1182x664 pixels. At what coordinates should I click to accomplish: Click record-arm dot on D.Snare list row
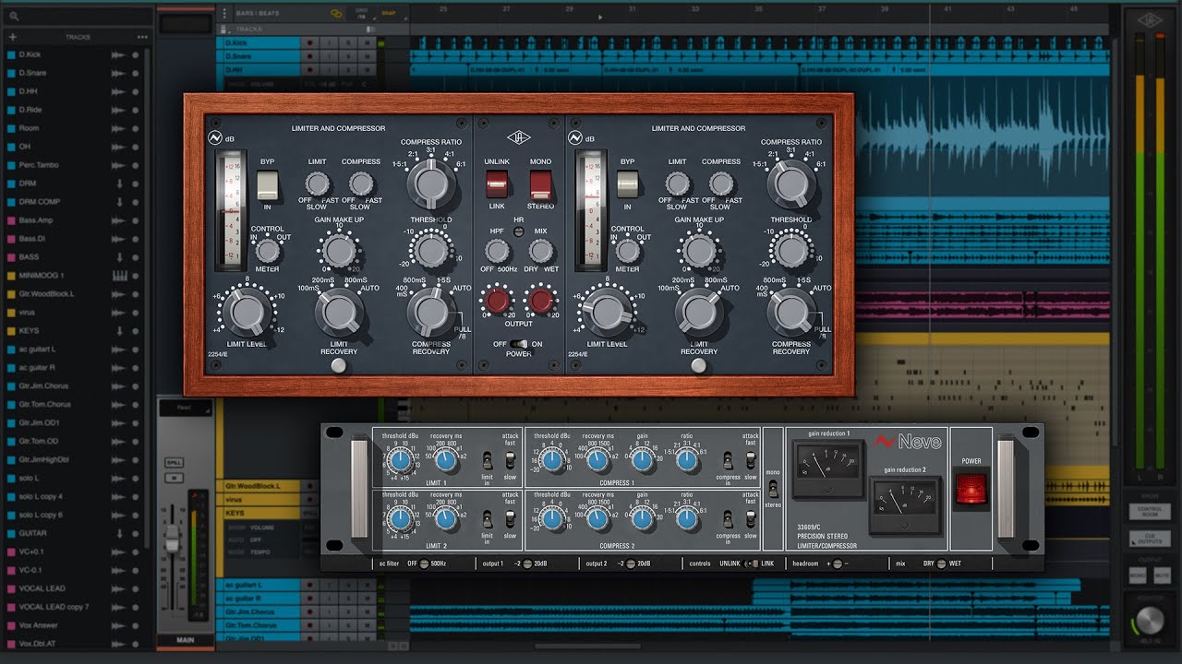click(136, 73)
